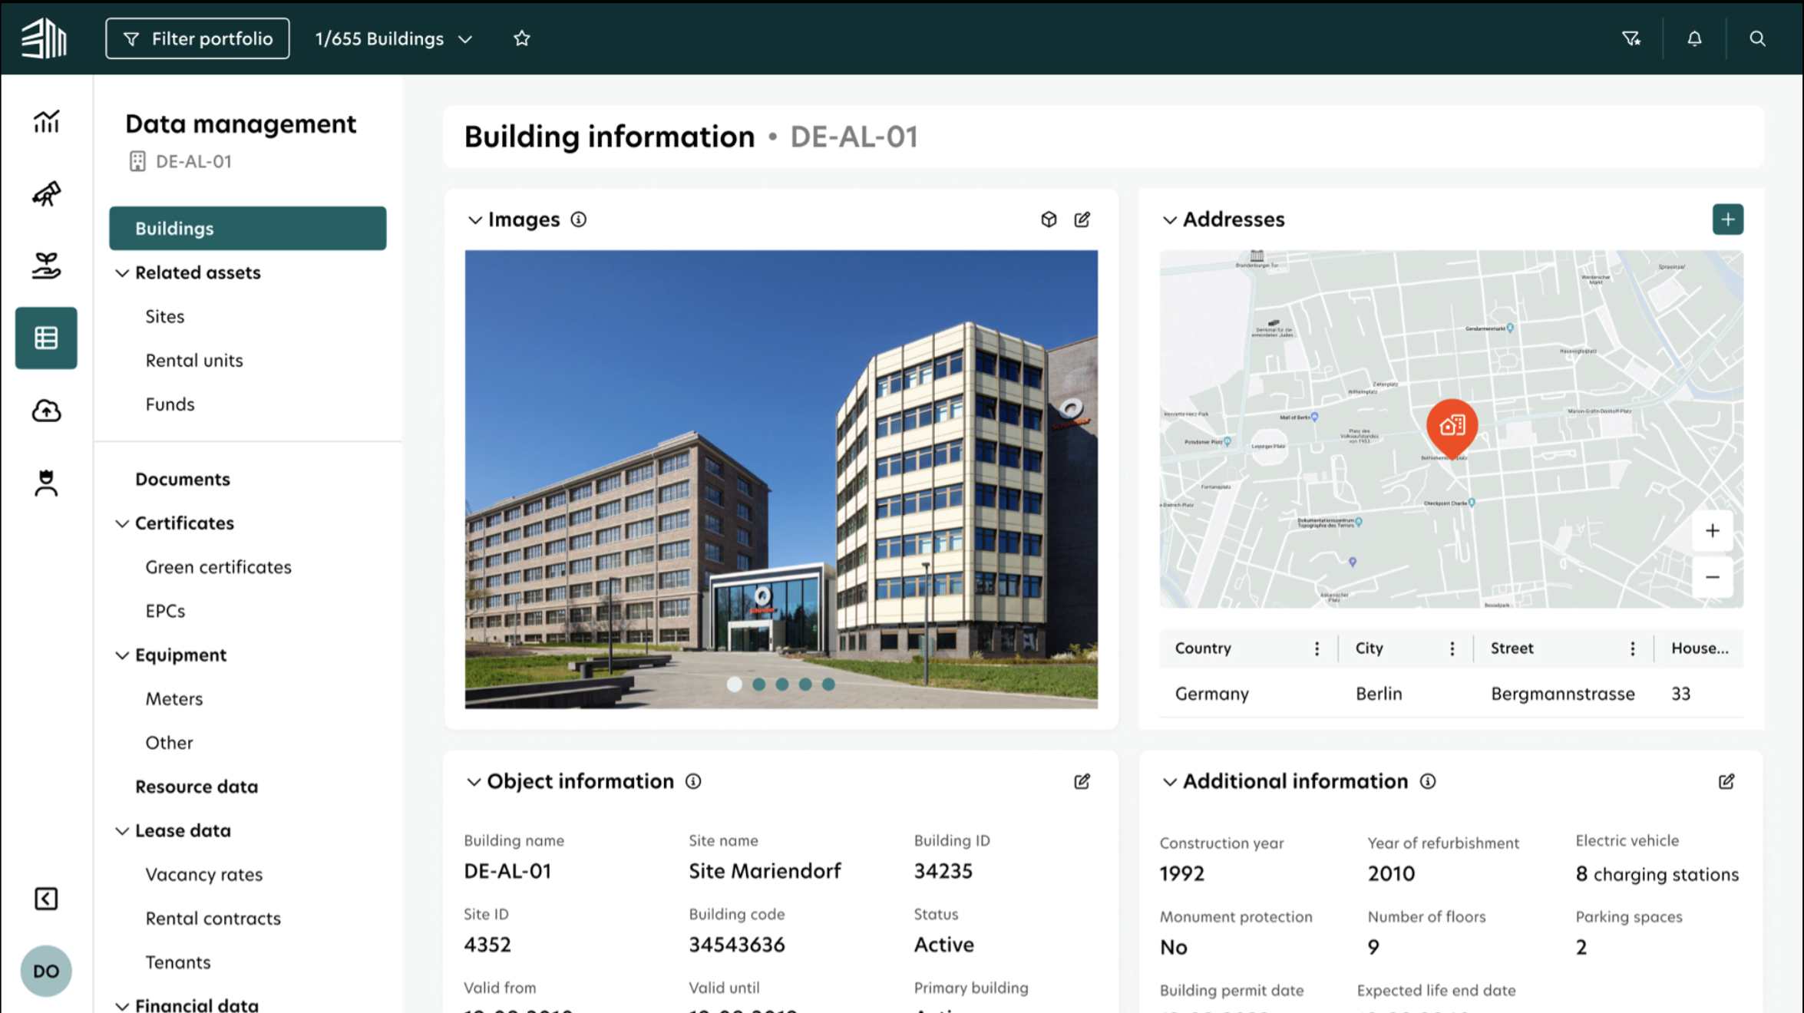Click the Filter portfolio button

197,38
